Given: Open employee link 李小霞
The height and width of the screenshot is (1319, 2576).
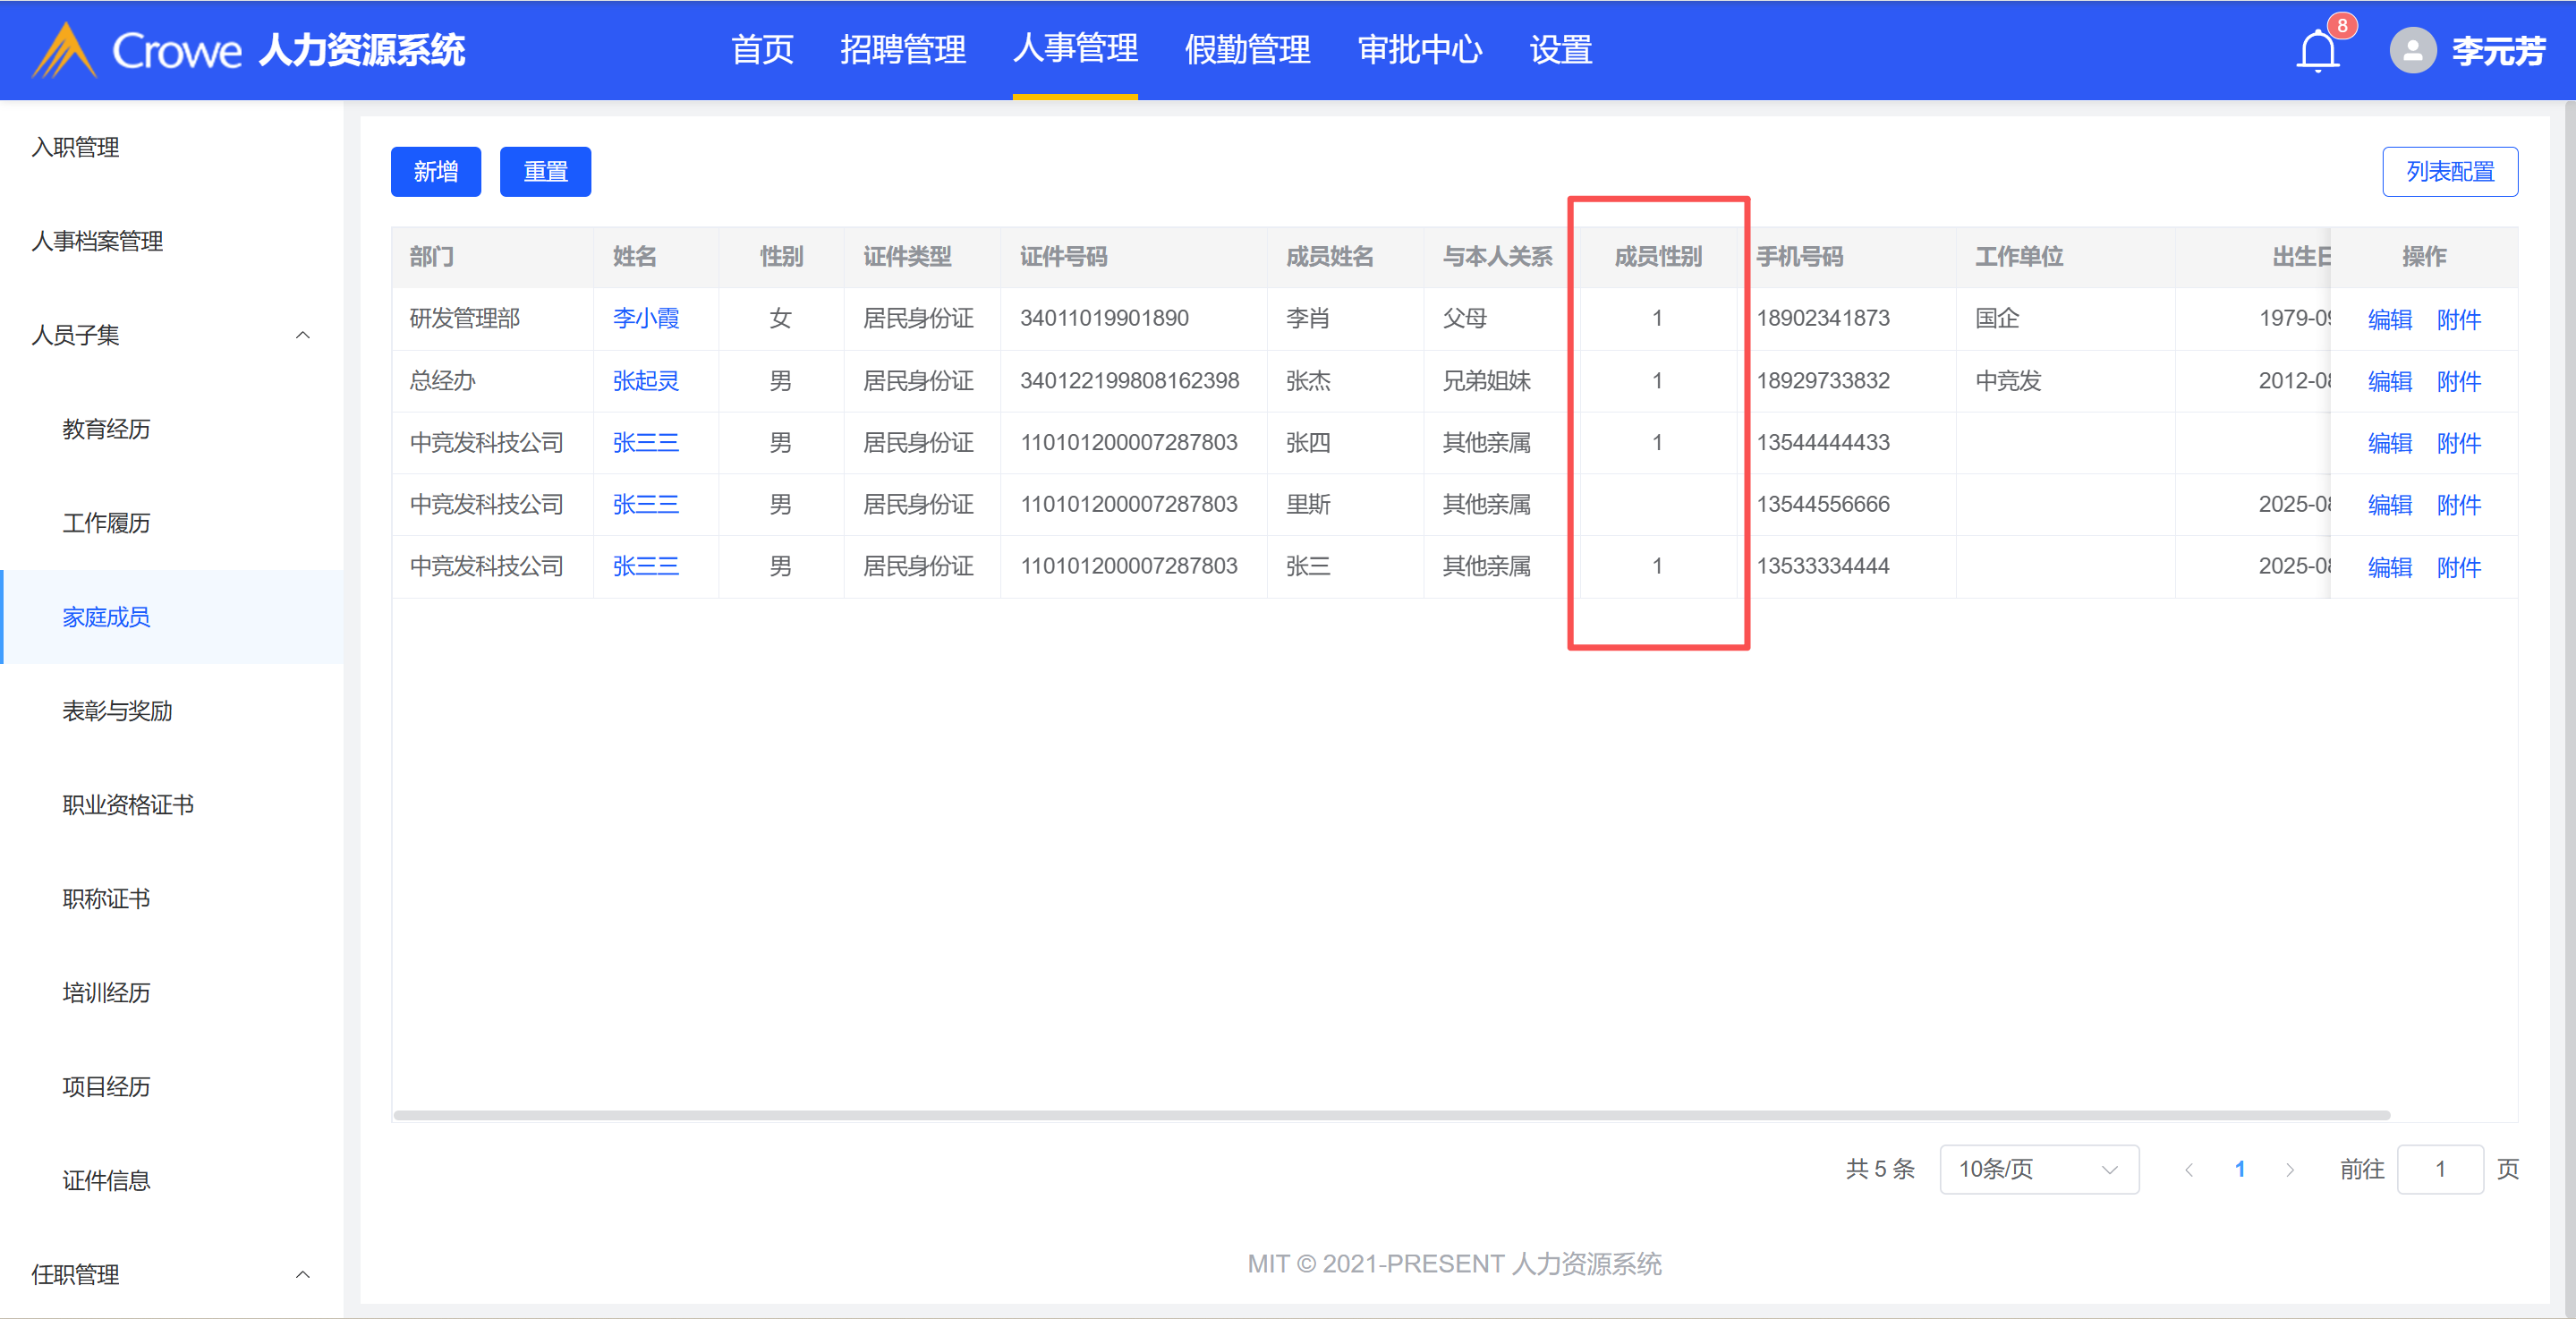Looking at the screenshot, I should 645,319.
